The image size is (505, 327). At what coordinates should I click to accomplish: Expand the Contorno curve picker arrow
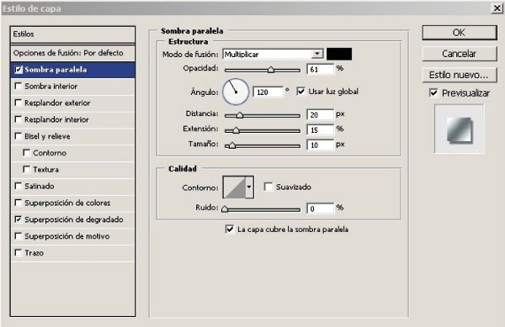[x=249, y=187]
